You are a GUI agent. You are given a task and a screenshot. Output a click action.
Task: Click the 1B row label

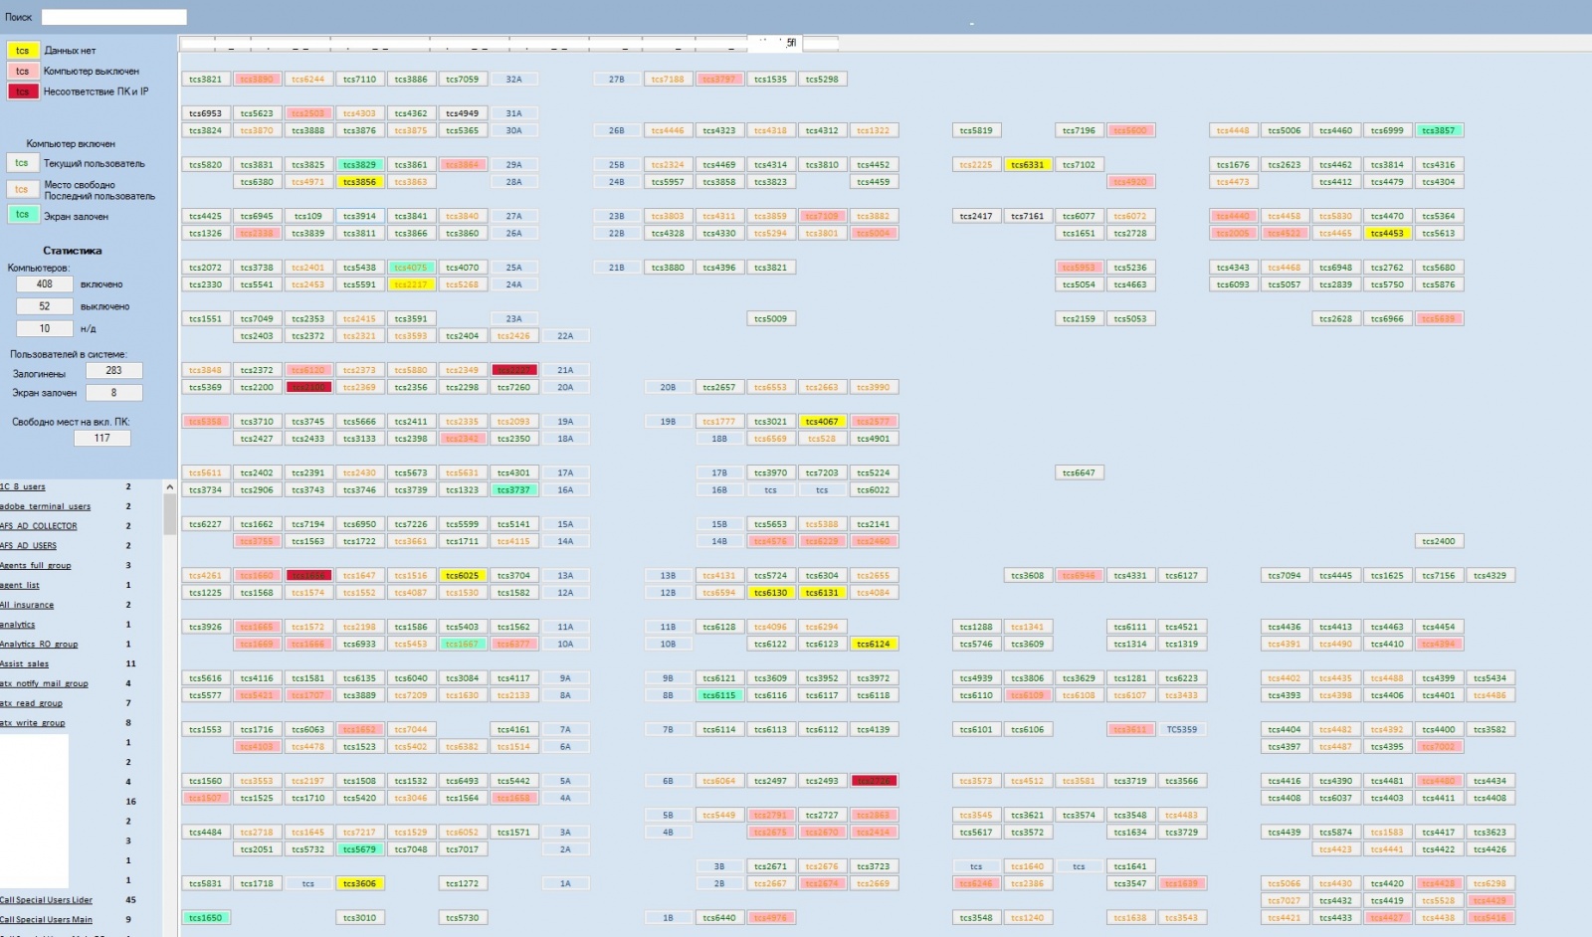[x=668, y=918]
